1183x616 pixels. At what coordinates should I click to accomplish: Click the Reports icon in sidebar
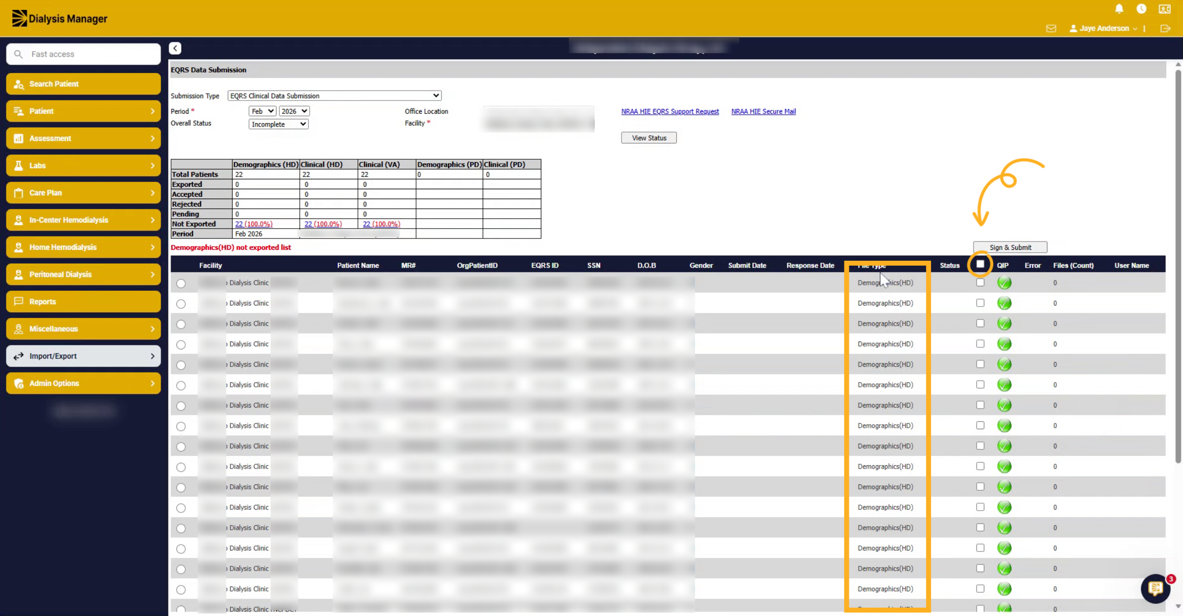click(19, 302)
